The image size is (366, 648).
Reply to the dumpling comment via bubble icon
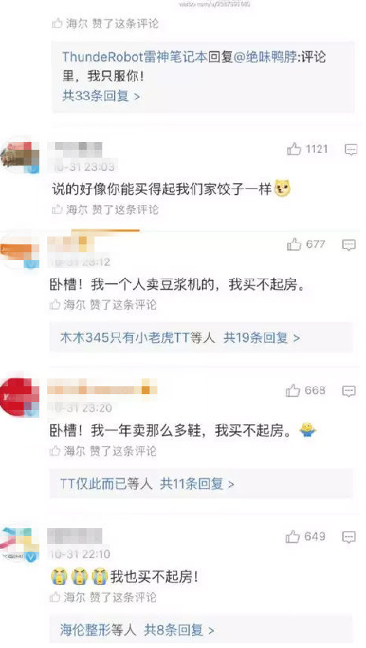351,149
